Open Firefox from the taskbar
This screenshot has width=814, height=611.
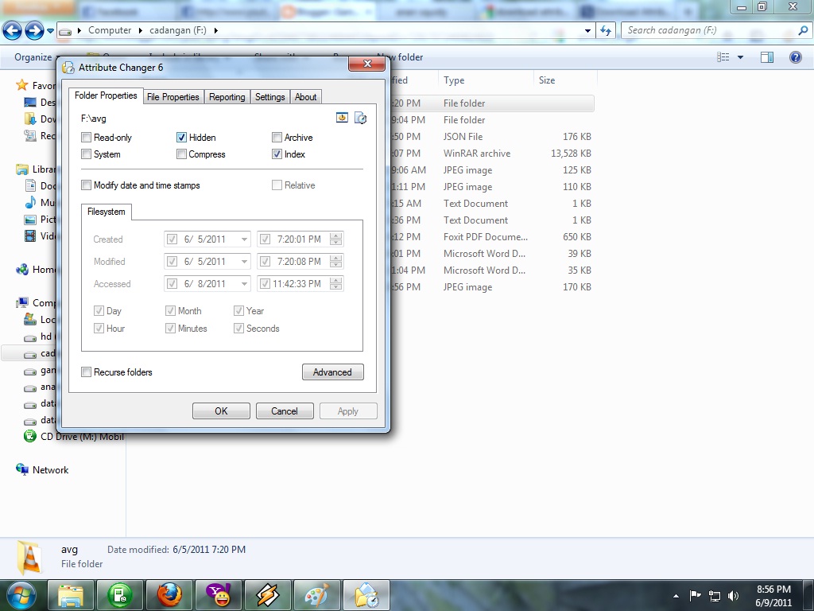pos(169,595)
